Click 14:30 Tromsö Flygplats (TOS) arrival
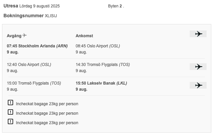Viewport: 214px width, 135px height. 103,65
